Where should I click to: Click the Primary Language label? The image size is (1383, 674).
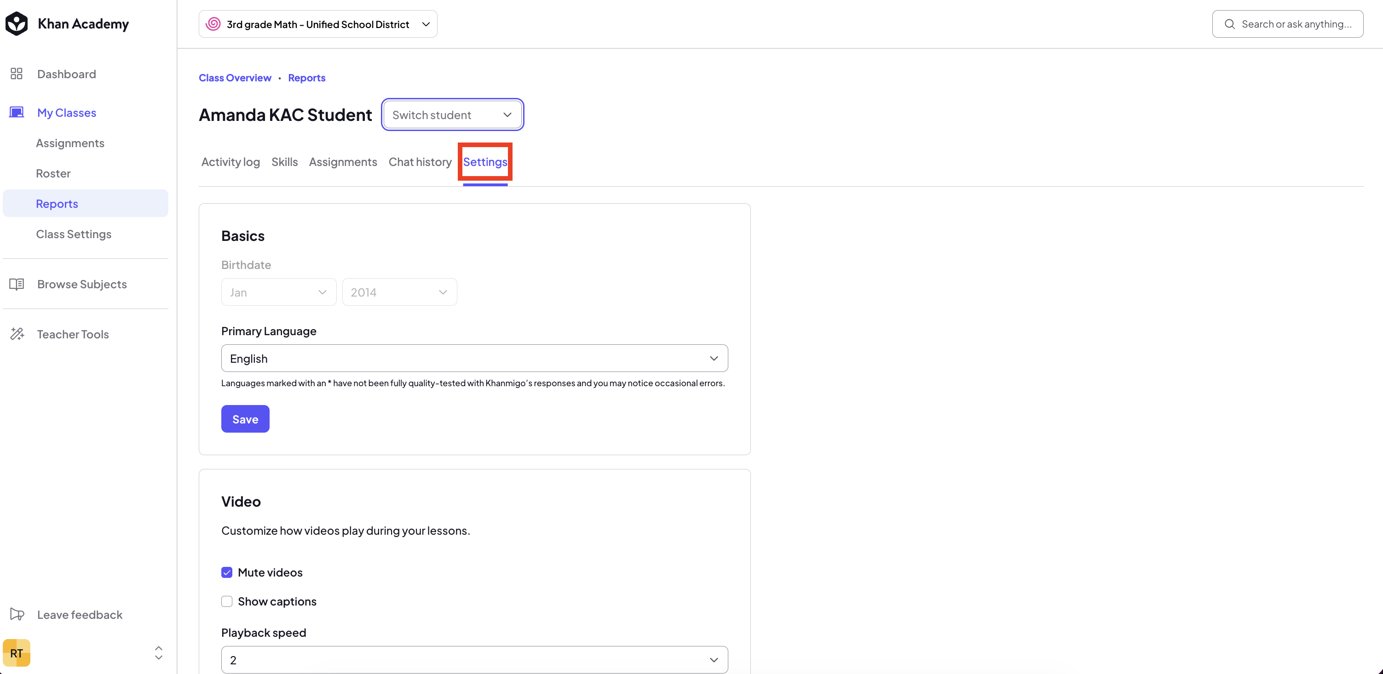(269, 331)
